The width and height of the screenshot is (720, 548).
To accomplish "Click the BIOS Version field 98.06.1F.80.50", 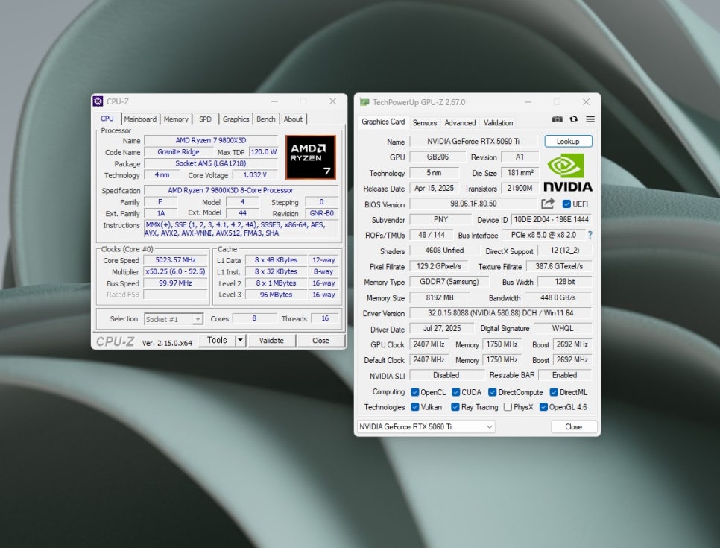I will pyautogui.click(x=473, y=204).
